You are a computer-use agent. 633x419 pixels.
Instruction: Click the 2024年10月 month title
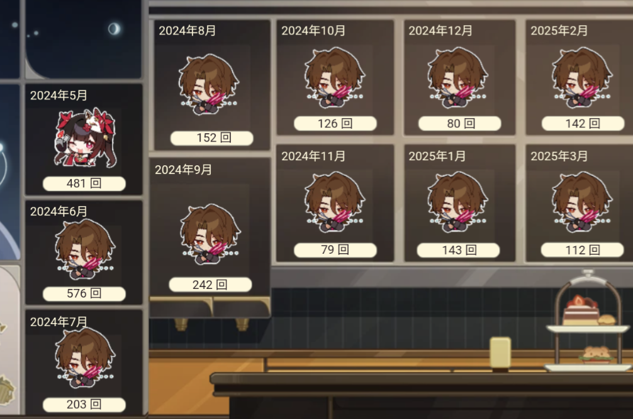tap(313, 31)
